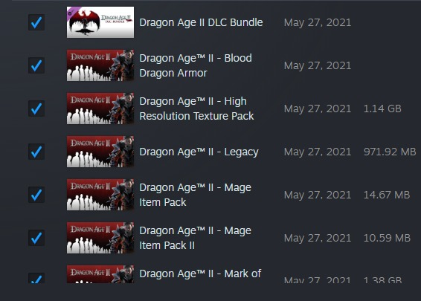Screen dimensions: 421x301
Task: Uncheck the Dragon Age II DLC Bundle checkbox
Action: tap(36, 22)
